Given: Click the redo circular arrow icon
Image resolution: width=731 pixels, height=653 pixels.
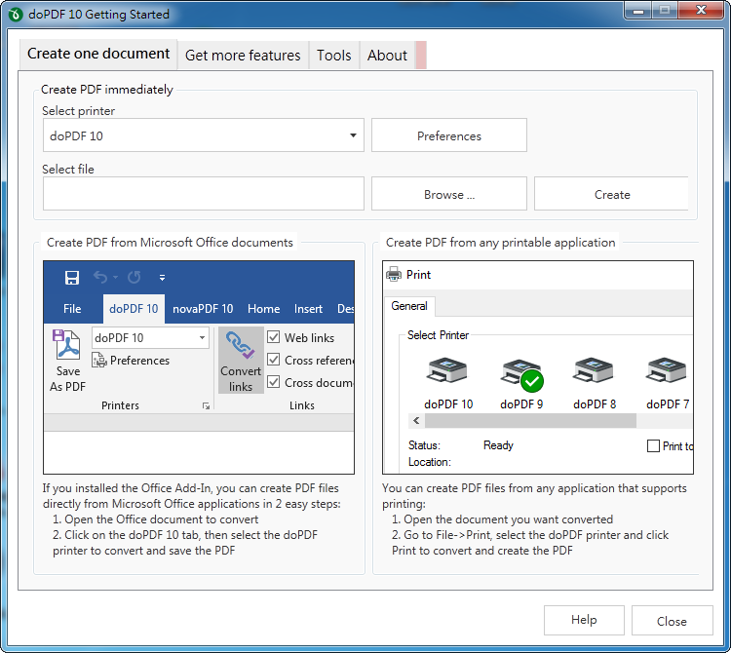Looking at the screenshot, I should click(x=135, y=278).
